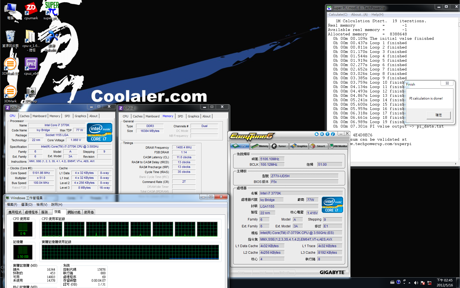The image size is (460, 288).
Task: Switch Task Manager to 網路功能 tab
Action: (x=74, y=212)
